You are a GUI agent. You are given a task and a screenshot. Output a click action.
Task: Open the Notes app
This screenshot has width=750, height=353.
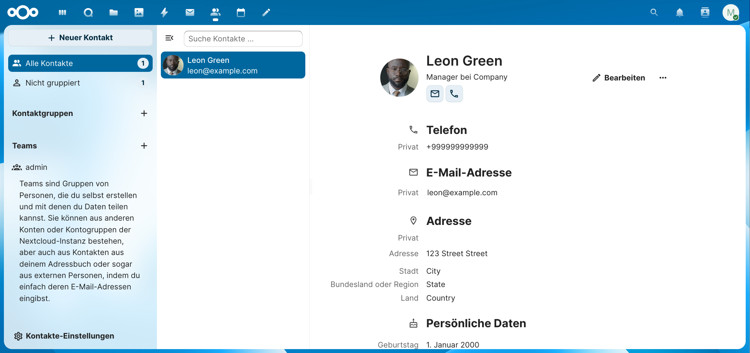pos(266,12)
